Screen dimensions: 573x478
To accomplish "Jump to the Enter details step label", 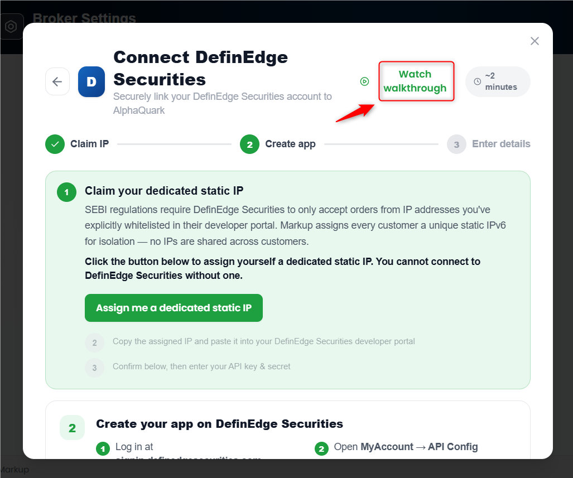I will click(x=501, y=144).
